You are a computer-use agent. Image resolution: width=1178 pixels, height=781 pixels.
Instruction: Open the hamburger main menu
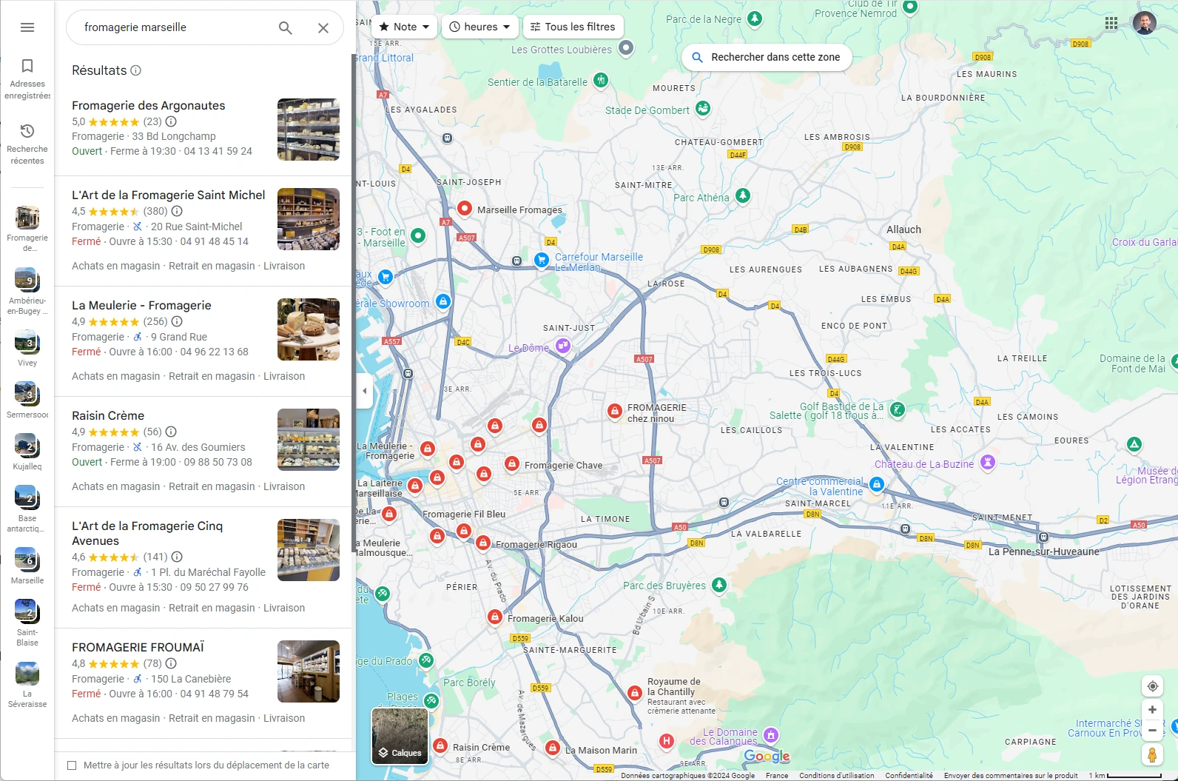click(27, 27)
